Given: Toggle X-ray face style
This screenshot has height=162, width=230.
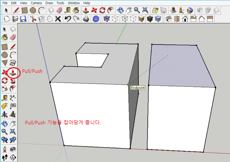Looking at the screenshot, I should [107, 19].
